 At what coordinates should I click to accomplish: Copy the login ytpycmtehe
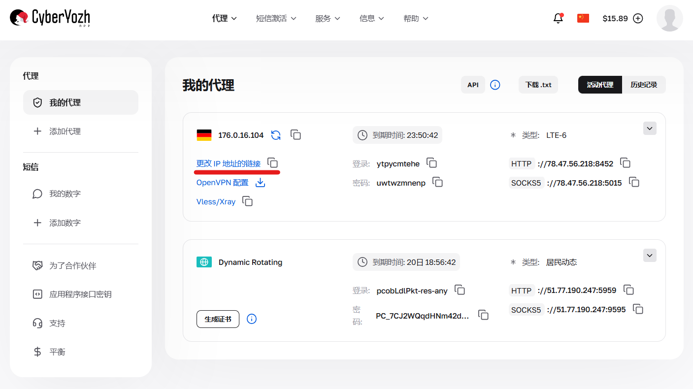click(x=432, y=163)
